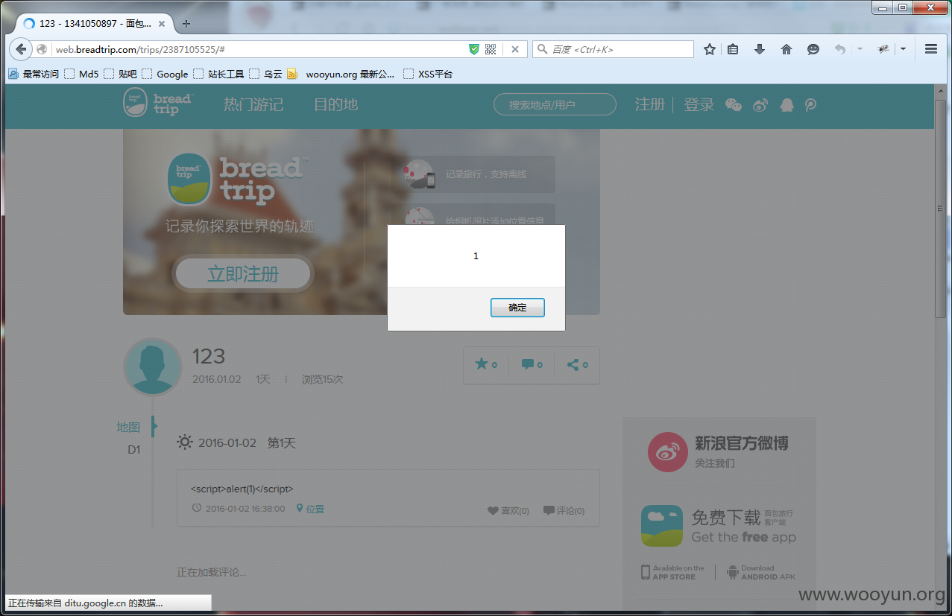The width and height of the screenshot is (952, 616).
Task: Click the Available on the App Store link
Action: pyautogui.click(x=672, y=572)
